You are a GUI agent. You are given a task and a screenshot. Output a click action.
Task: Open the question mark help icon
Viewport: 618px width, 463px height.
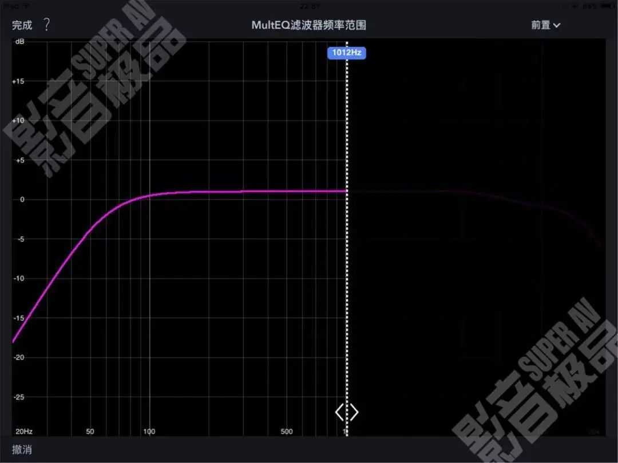point(47,25)
